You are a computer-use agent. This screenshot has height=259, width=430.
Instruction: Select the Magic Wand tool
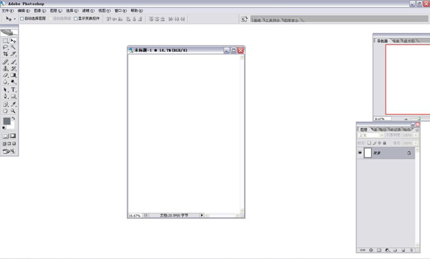point(13,47)
